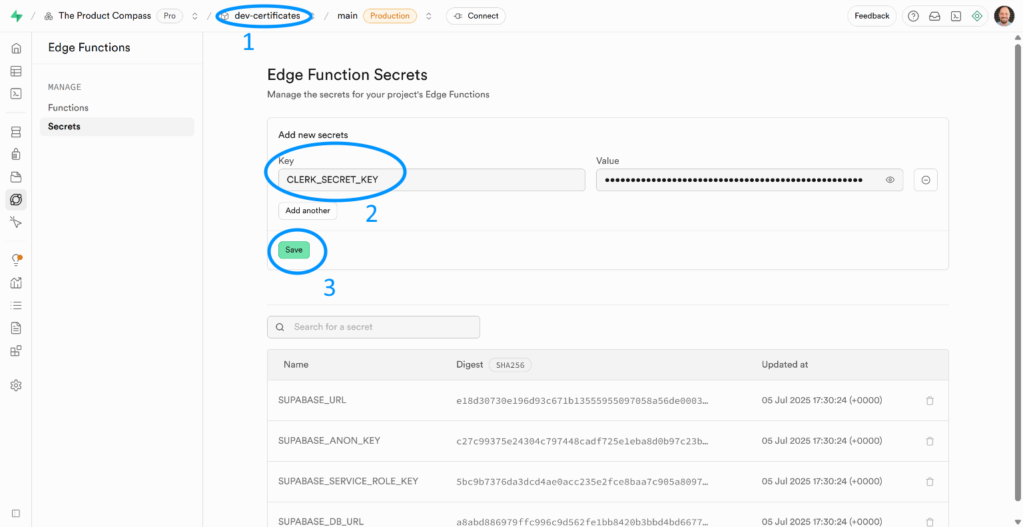
Task: Open the SQL Editor from the sidebar
Action: point(16,93)
